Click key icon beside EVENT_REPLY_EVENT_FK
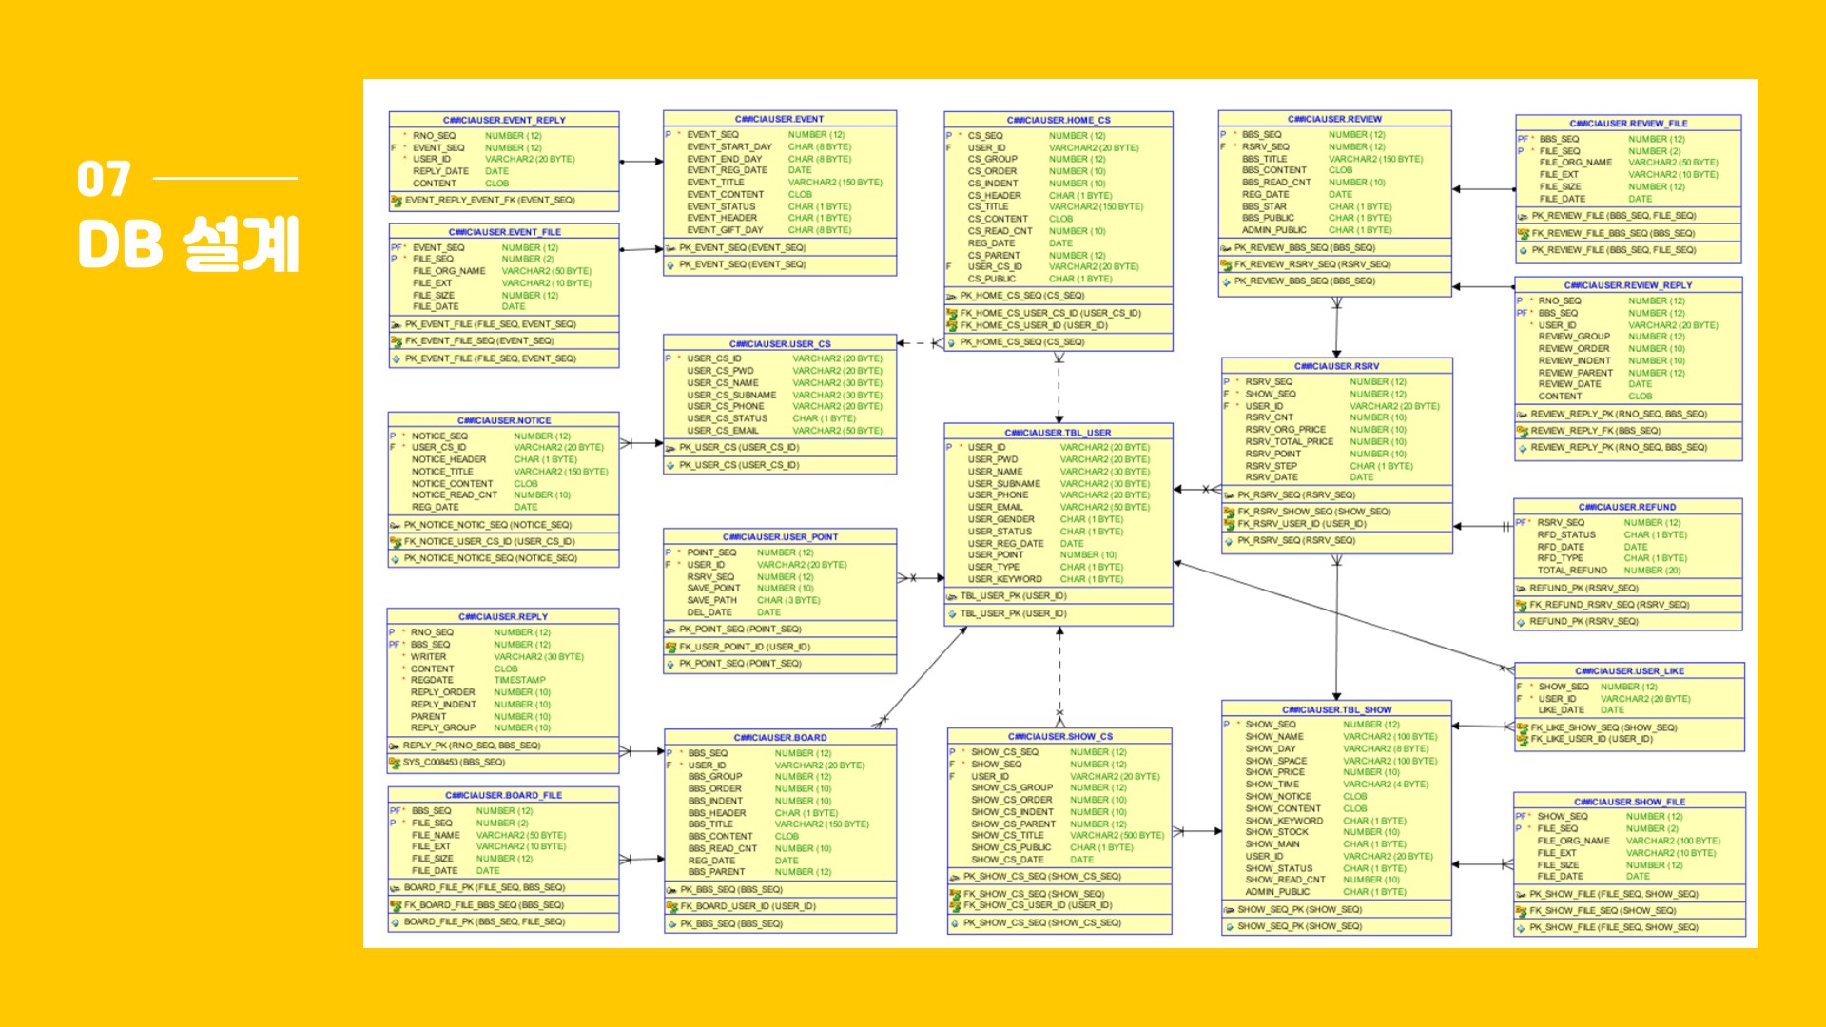Image resolution: width=1826 pixels, height=1027 pixels. (x=397, y=201)
